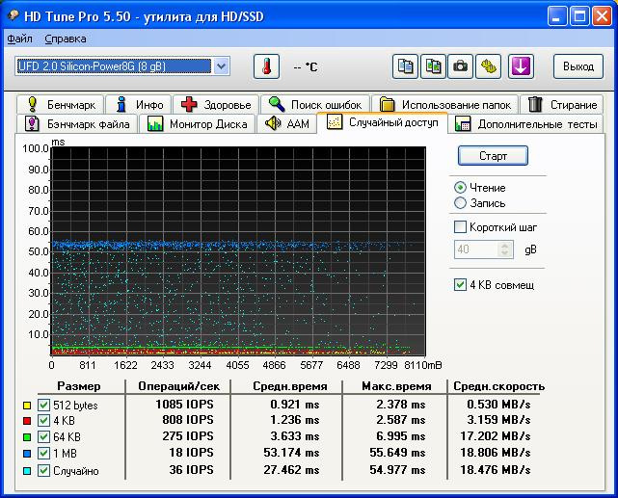618x498 pixels.
Task: Click the blue 1 MB color swatch
Action: click(27, 454)
